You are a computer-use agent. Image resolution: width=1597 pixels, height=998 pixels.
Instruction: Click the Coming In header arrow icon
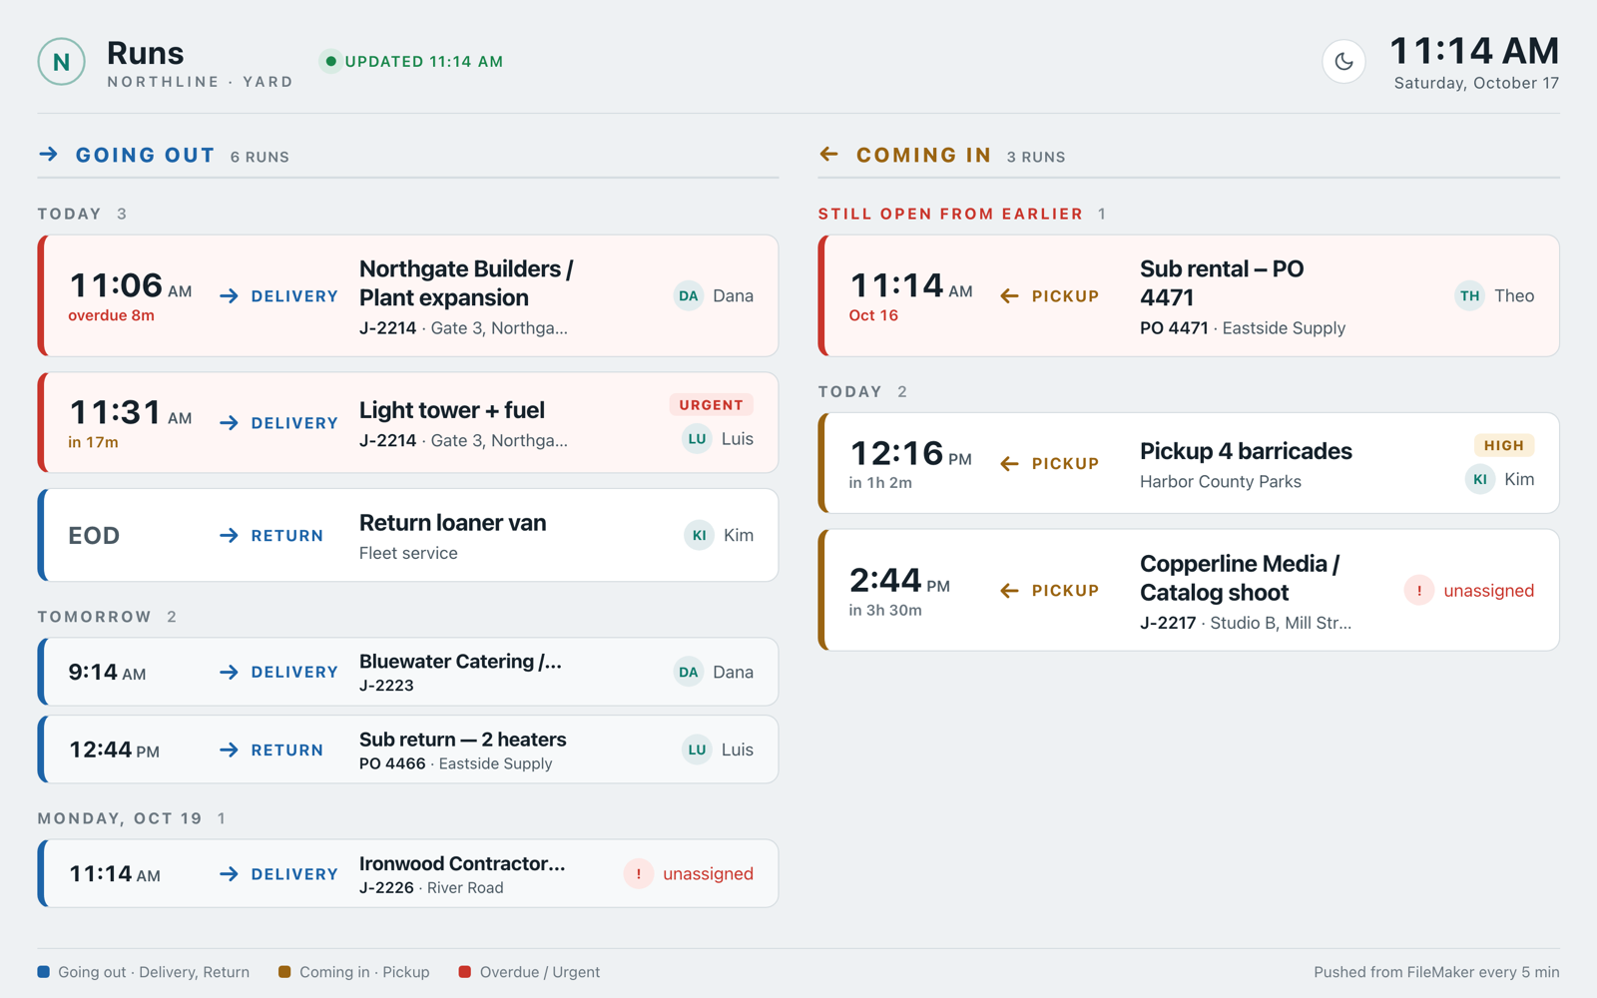(828, 154)
